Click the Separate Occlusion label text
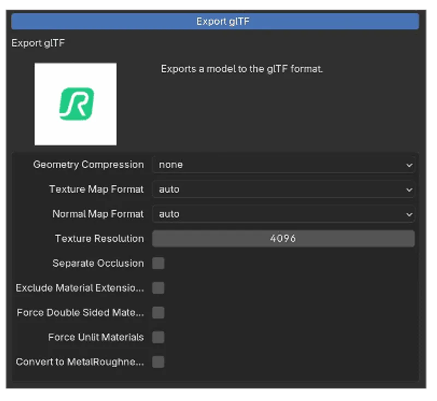Image resolution: width=437 pixels, height=401 pixels. (x=98, y=264)
